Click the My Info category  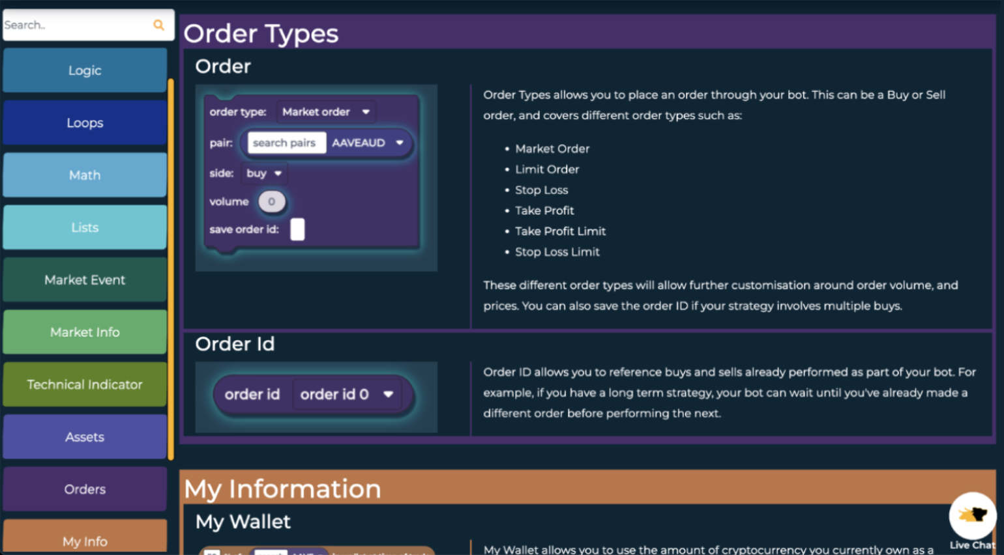point(85,539)
